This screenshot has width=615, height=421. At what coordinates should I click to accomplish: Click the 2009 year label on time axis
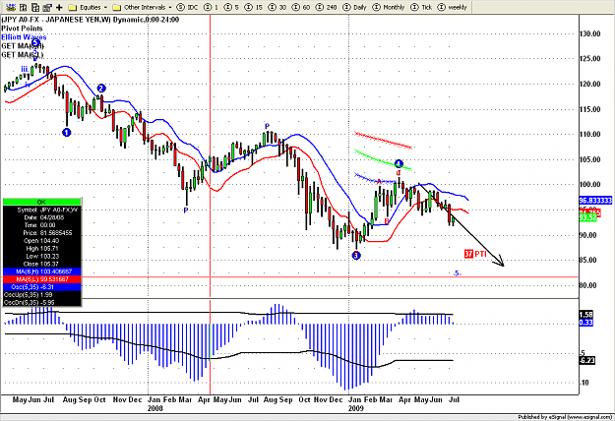pyautogui.click(x=356, y=408)
